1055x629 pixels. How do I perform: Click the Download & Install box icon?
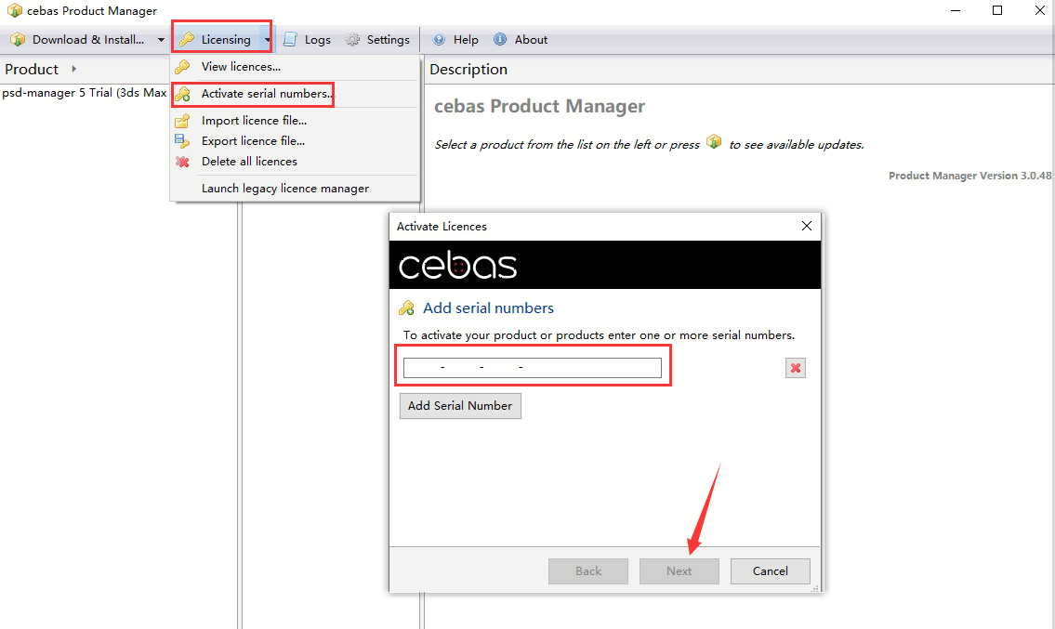point(18,40)
